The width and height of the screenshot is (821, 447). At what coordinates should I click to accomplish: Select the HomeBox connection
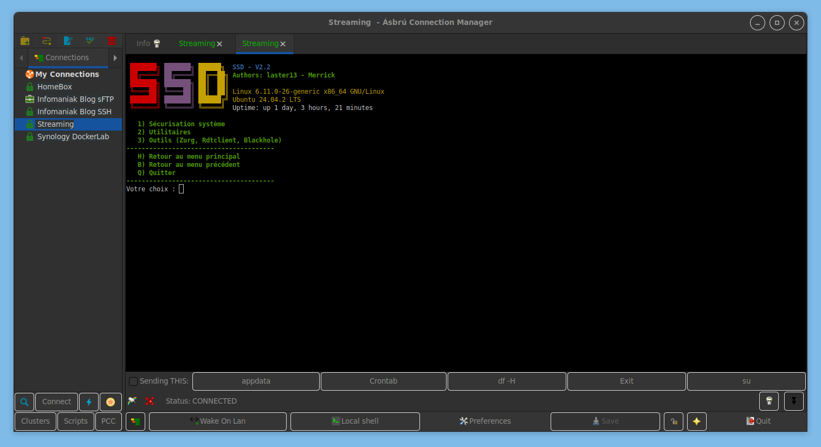tap(54, 87)
